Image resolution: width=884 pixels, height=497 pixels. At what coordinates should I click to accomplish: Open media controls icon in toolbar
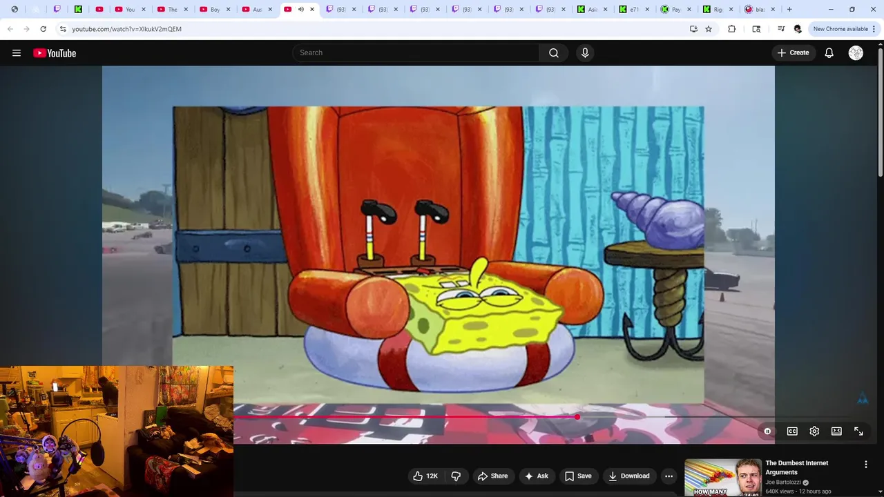(781, 29)
